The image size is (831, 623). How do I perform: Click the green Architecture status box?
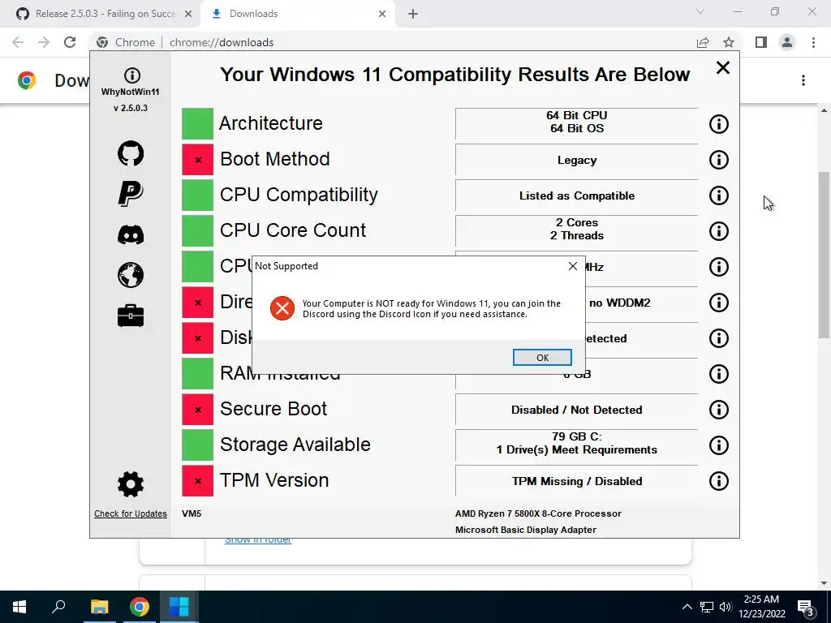(x=198, y=123)
